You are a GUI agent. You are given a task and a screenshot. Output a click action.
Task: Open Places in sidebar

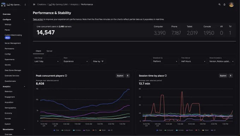click(x=7, y=30)
